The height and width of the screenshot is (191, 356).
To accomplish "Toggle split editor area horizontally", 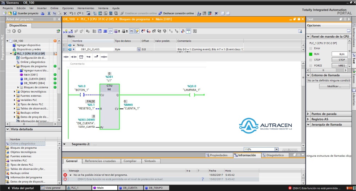I will coord(223,13).
